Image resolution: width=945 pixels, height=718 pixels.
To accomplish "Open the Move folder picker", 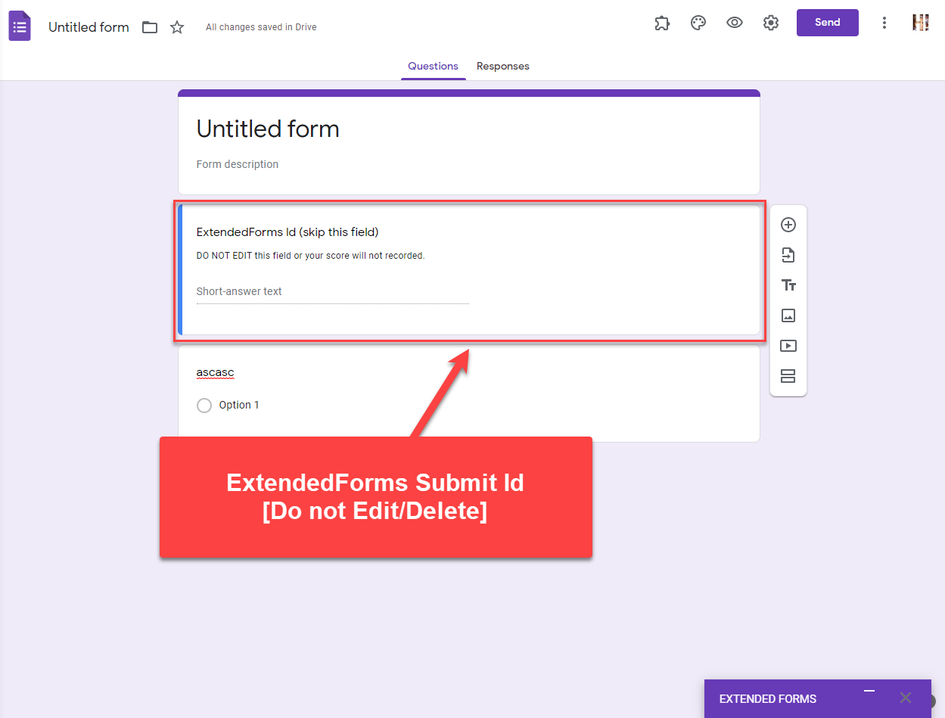I will (149, 26).
